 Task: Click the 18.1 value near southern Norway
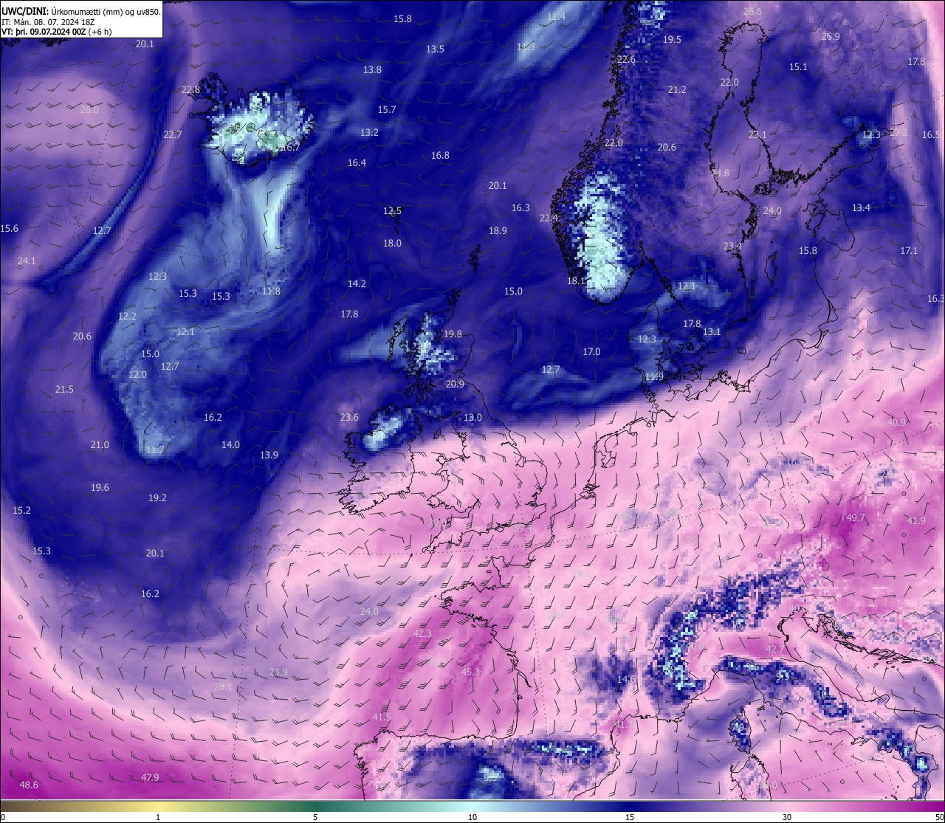[576, 281]
